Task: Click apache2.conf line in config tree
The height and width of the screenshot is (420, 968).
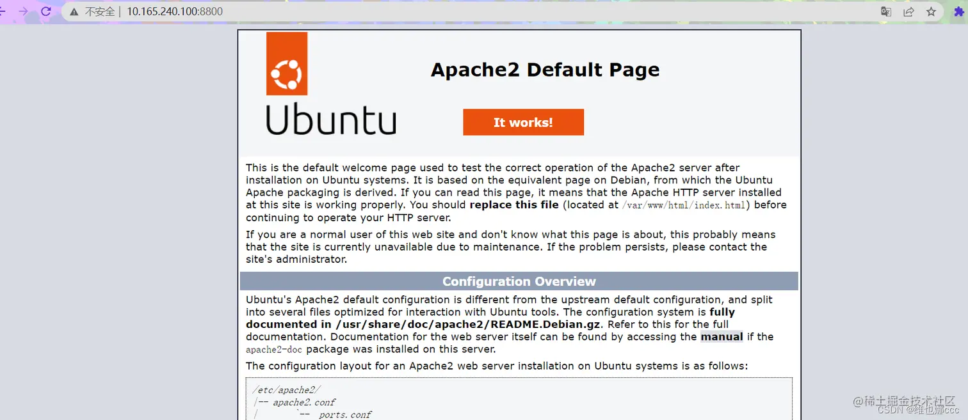Action: pos(304,402)
